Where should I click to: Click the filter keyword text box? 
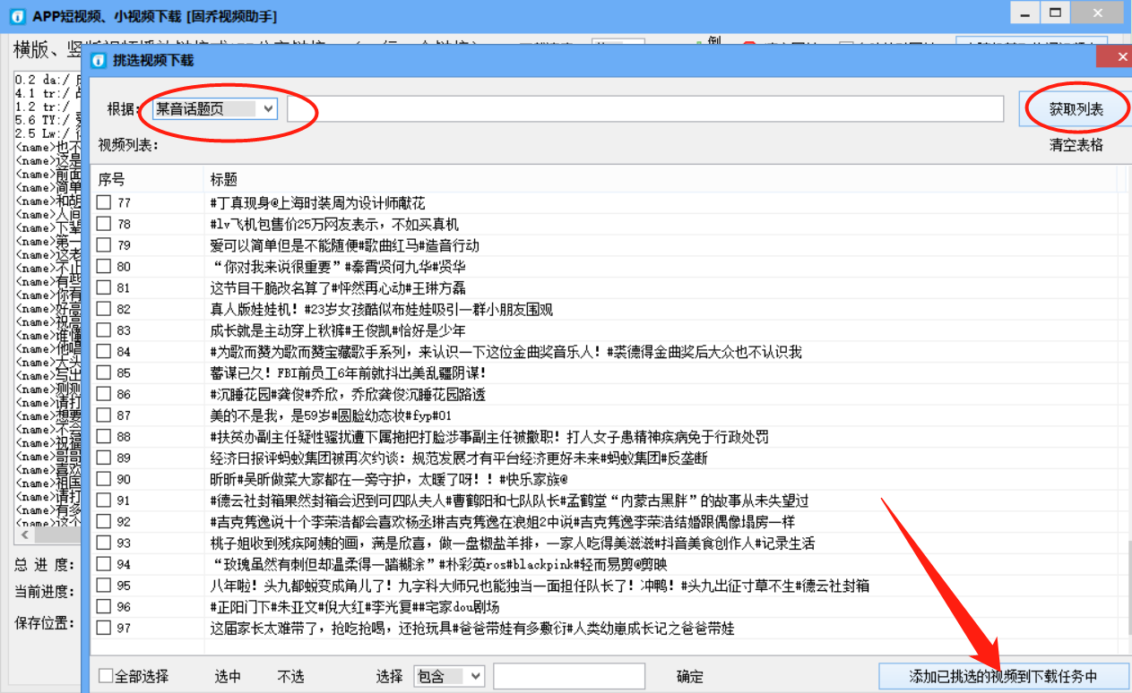[568, 676]
